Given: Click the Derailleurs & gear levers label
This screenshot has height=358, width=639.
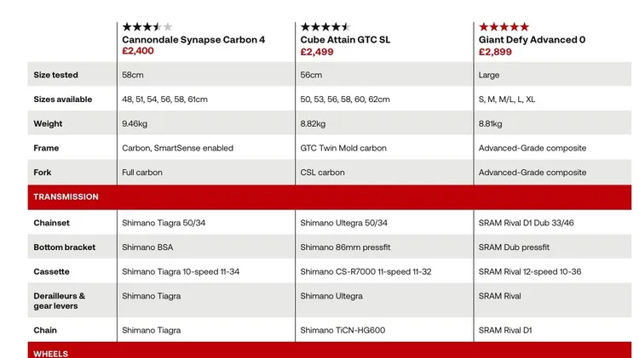Looking at the screenshot, I should coord(59,301).
